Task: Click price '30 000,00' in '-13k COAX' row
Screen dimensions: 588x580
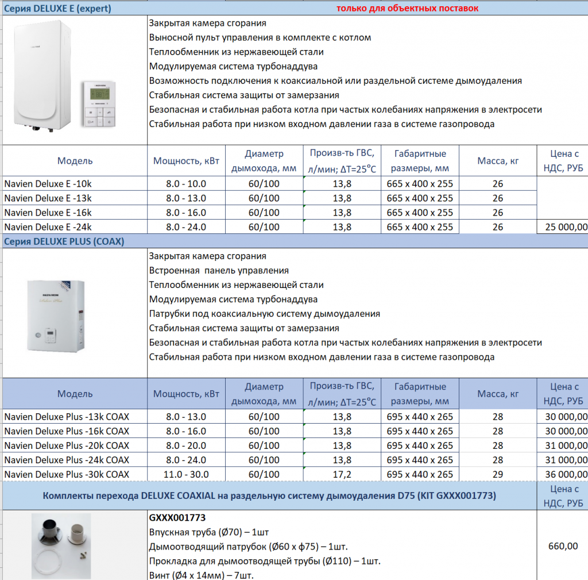Action: [563, 417]
